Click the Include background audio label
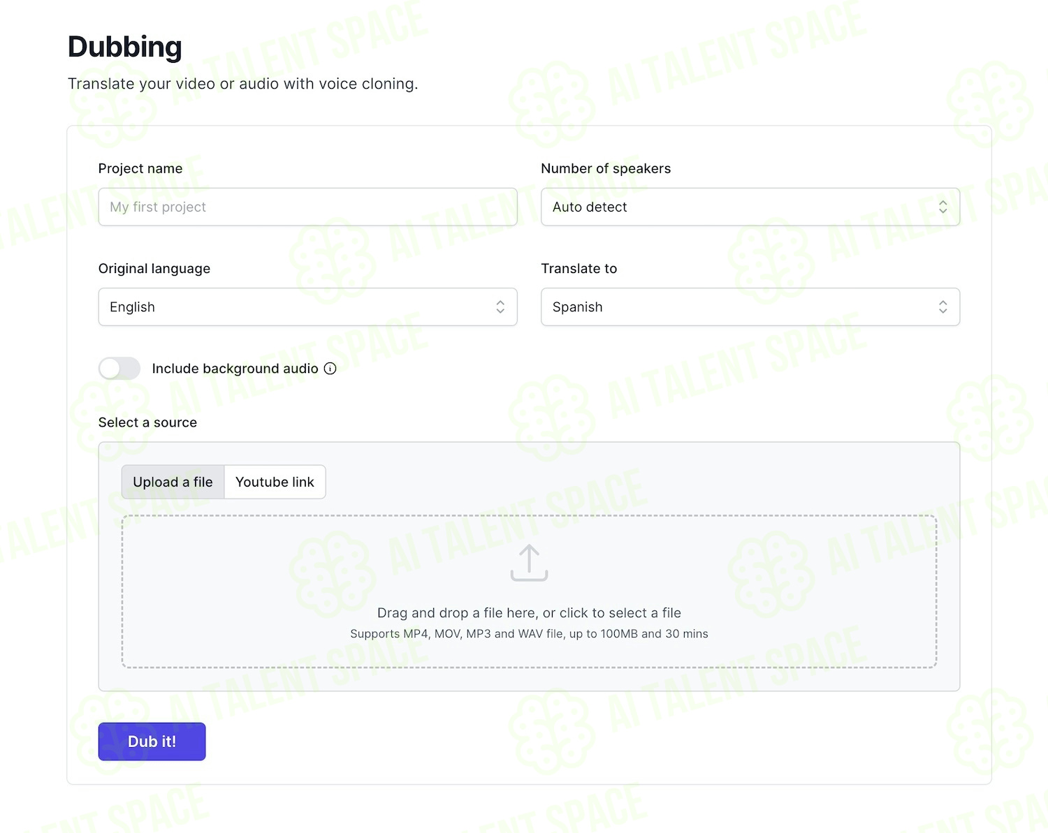This screenshot has width=1048, height=833. pos(235,369)
